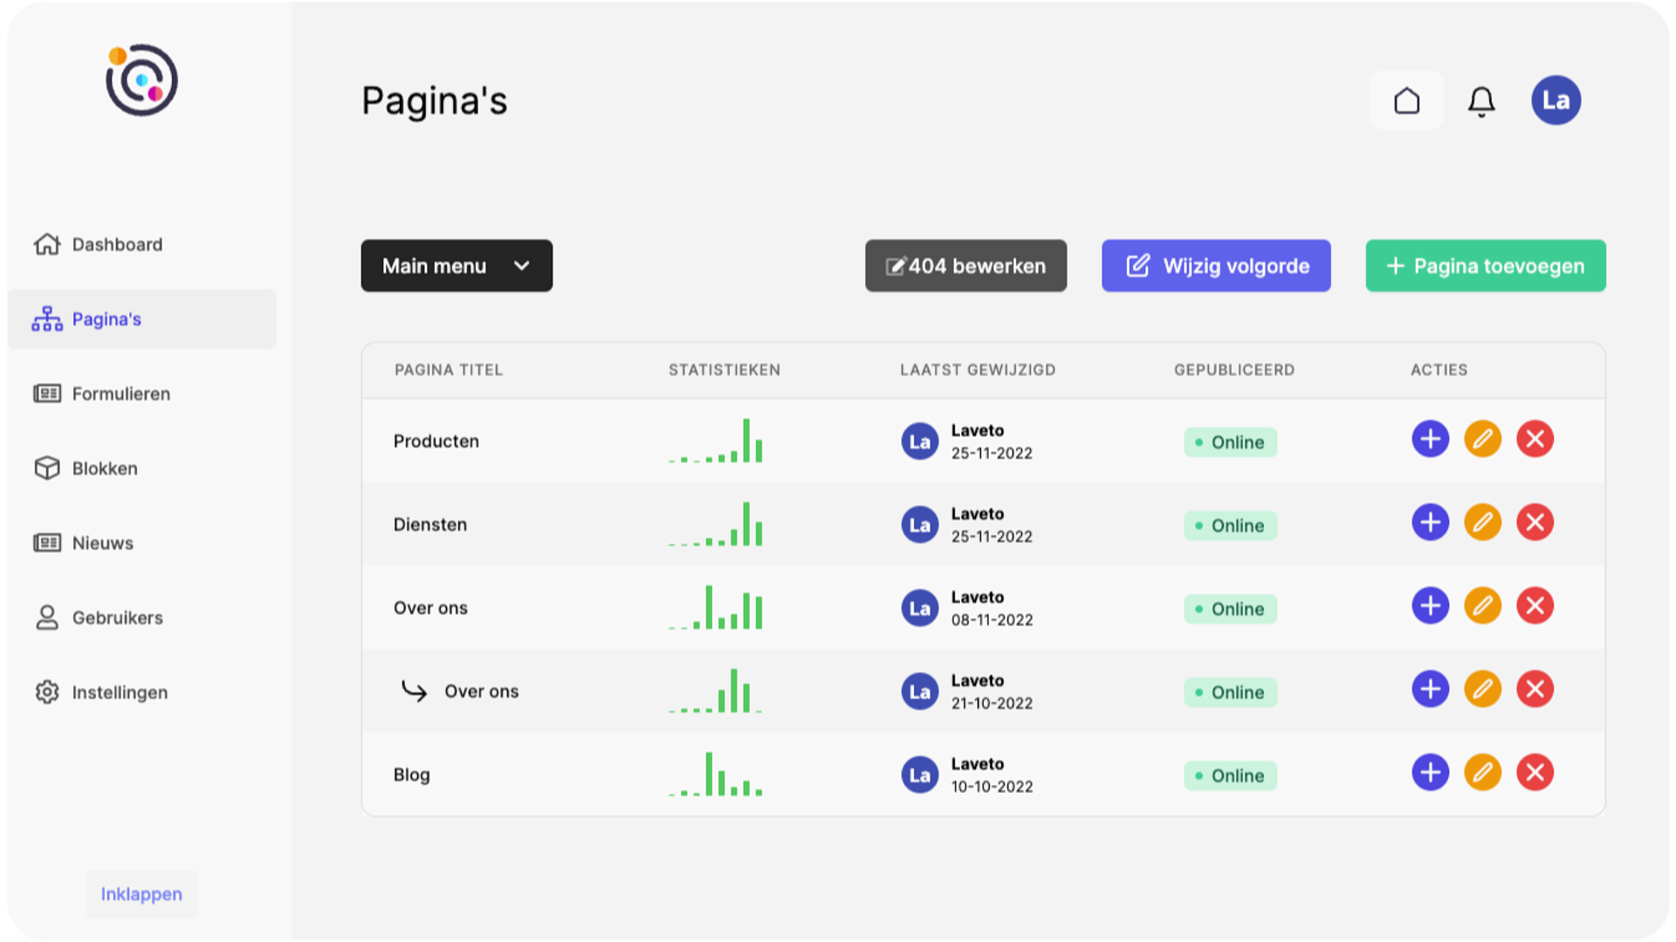The image size is (1676, 942).
Task: Click orange pencil icon in Blog row
Action: point(1482,773)
